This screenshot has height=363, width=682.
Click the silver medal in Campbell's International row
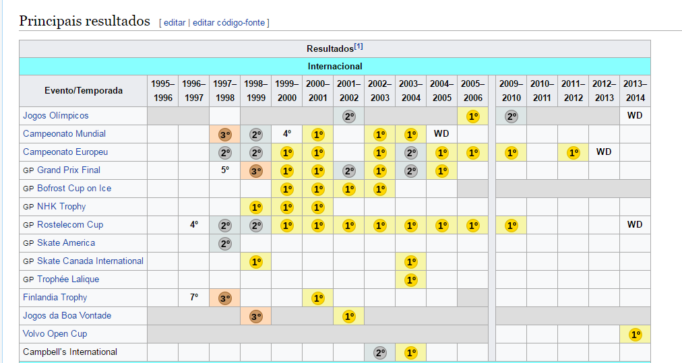click(x=380, y=352)
